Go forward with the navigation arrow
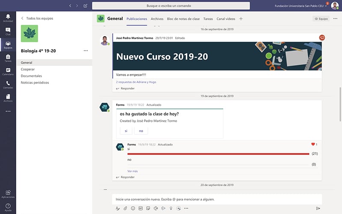 [x=77, y=6]
